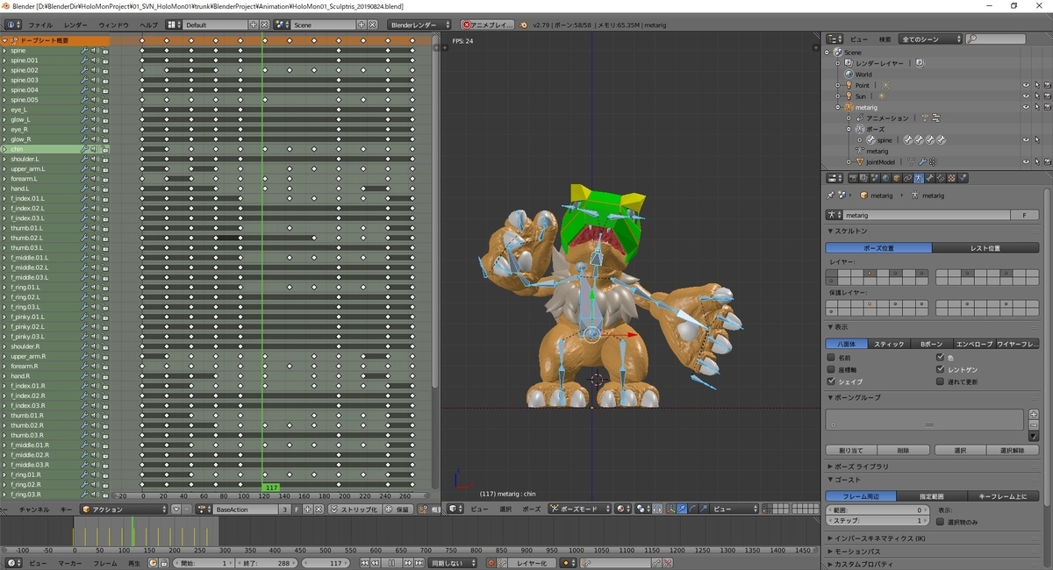Click the 選択解除 bone group button
1053x570 pixels.
coord(1012,450)
